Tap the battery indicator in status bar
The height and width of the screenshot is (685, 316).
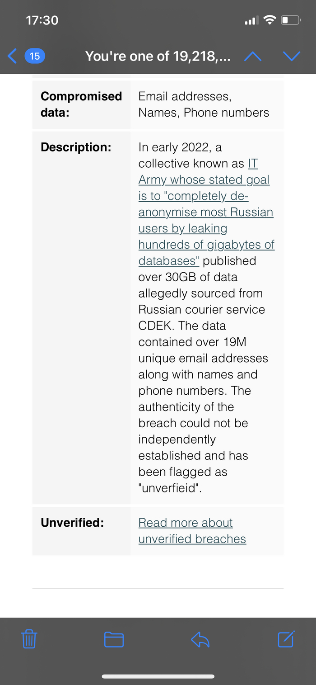[291, 20]
